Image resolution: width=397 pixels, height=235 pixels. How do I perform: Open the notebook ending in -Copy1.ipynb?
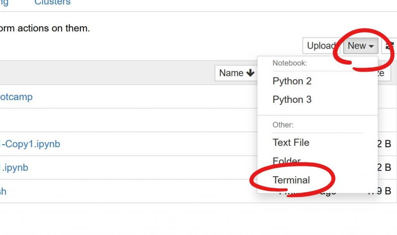pyautogui.click(x=30, y=144)
